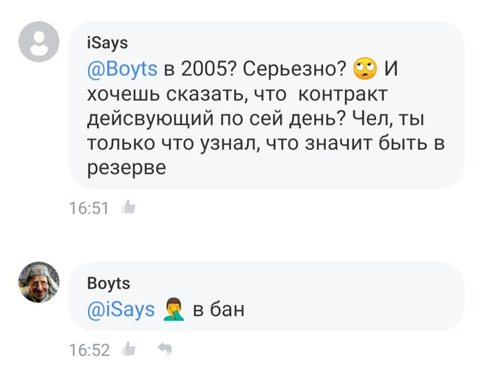The width and height of the screenshot is (483, 370).
Task: Click the 16:52 timestamp
Action: (x=90, y=350)
